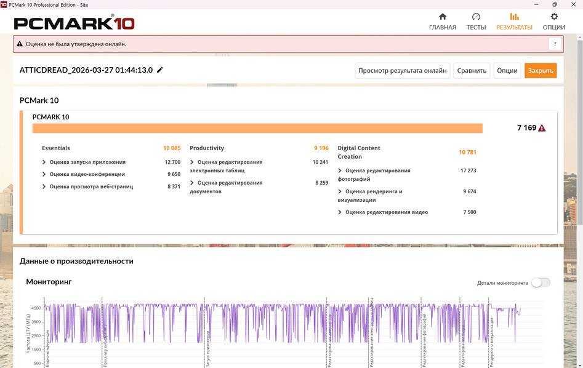Expand Оценка просмотра веб-страниц row

[x=44, y=186]
